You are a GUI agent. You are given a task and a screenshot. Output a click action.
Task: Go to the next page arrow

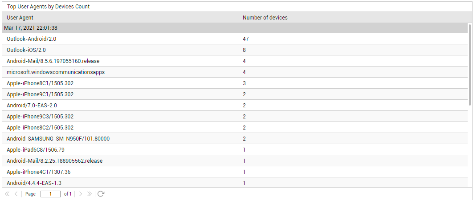click(x=81, y=194)
